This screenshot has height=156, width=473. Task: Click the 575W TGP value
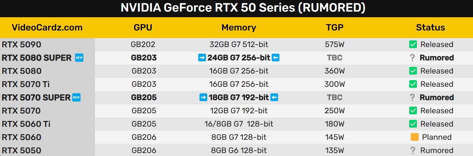(335, 44)
